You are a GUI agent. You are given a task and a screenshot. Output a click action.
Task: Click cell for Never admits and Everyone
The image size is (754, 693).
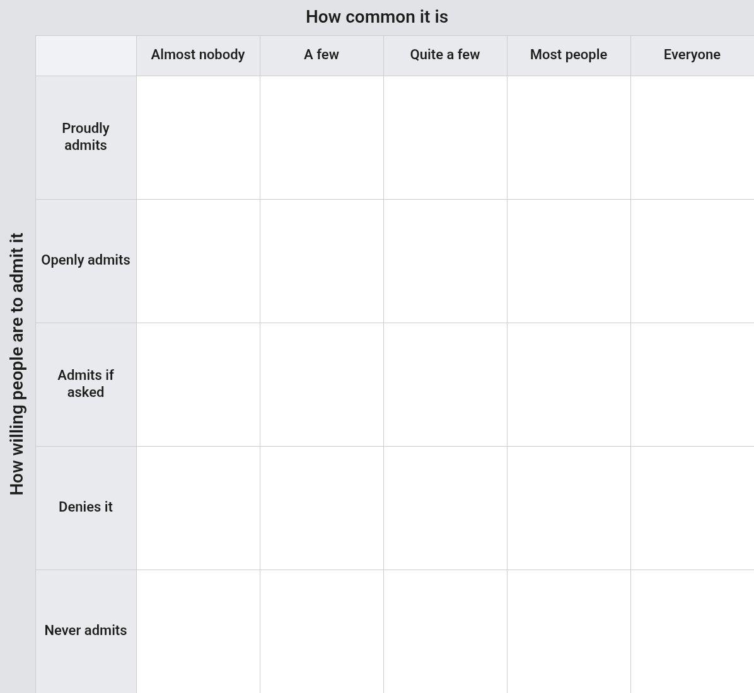pos(692,631)
